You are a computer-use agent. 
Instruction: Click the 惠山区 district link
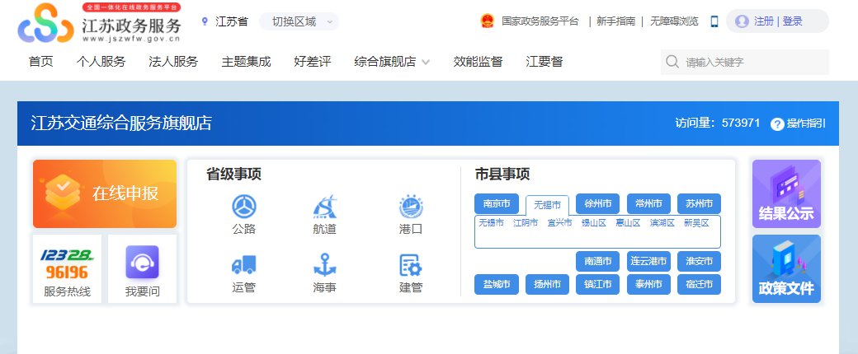pos(628,223)
